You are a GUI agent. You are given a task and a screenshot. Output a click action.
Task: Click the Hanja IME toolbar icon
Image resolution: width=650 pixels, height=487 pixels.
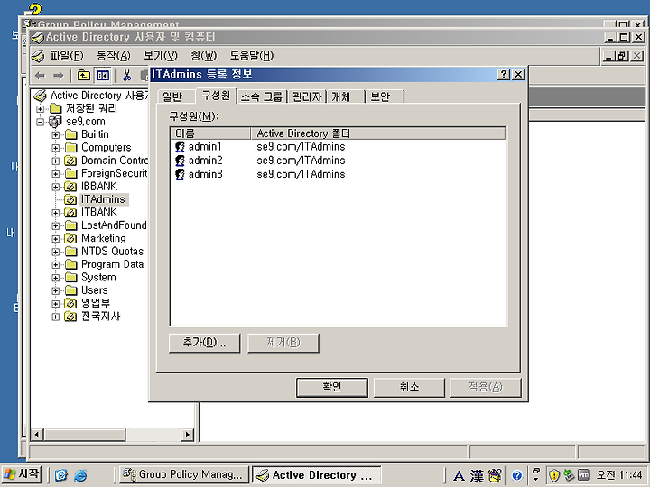(x=477, y=475)
